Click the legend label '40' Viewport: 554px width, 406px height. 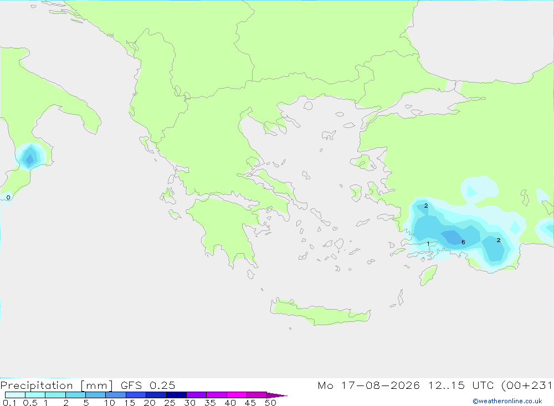[x=230, y=403]
